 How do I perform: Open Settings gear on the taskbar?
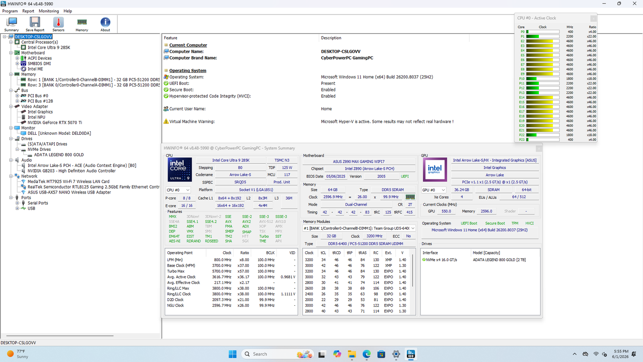[x=396, y=354]
